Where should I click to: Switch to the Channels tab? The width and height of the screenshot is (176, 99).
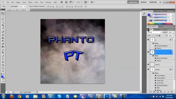point(157,29)
